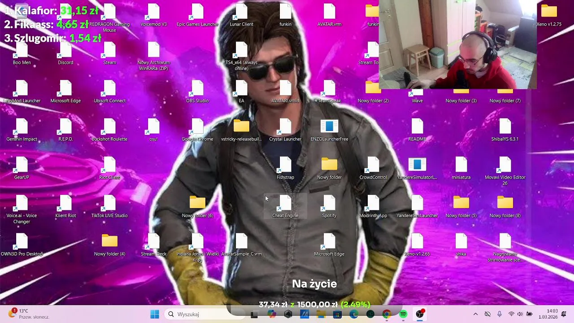Select the Nowy folder (3) folder
The height and width of the screenshot is (323, 574).
(461, 96)
